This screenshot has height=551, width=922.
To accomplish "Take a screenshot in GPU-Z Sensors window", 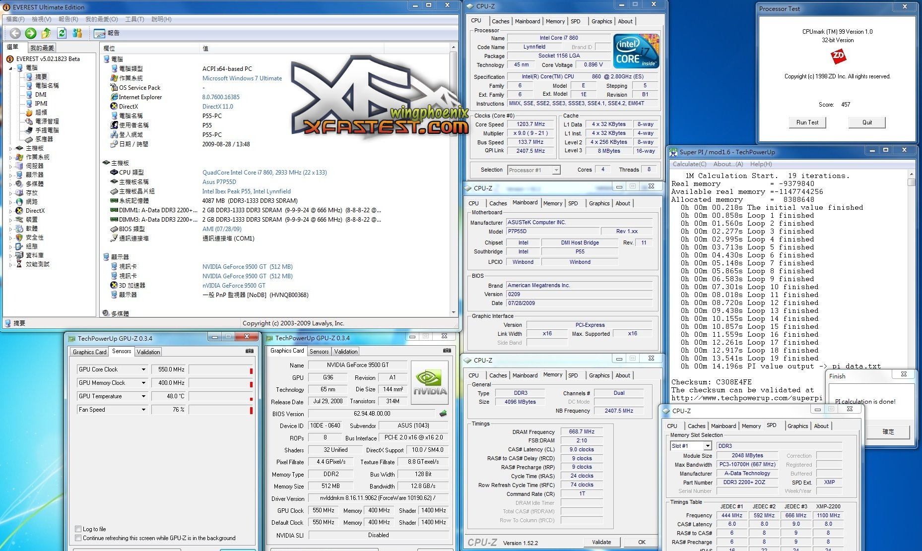I will tap(250, 351).
